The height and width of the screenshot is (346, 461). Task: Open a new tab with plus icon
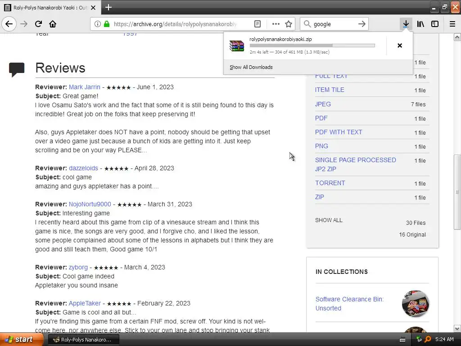[108, 7]
